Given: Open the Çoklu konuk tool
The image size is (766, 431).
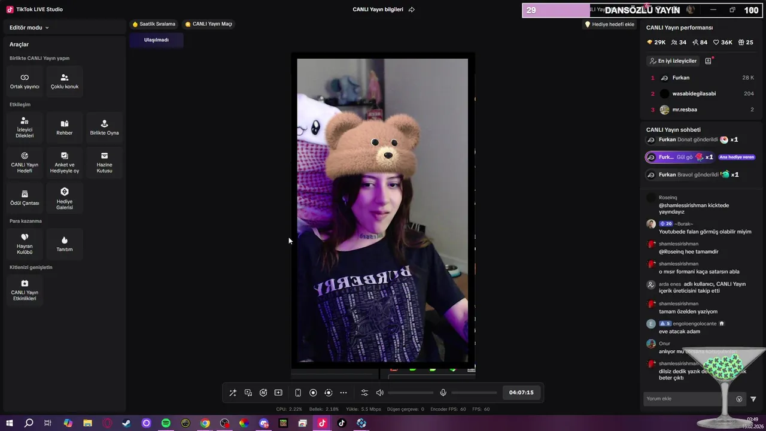Looking at the screenshot, I should click(65, 81).
